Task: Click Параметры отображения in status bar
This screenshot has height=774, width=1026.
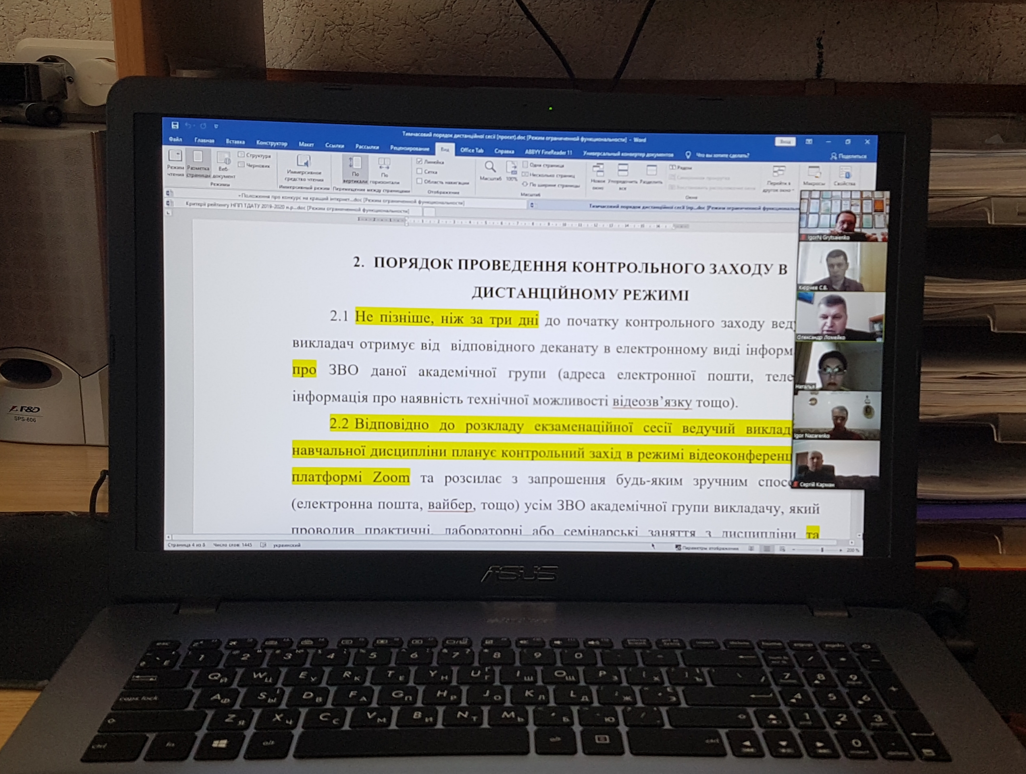Action: 708,548
